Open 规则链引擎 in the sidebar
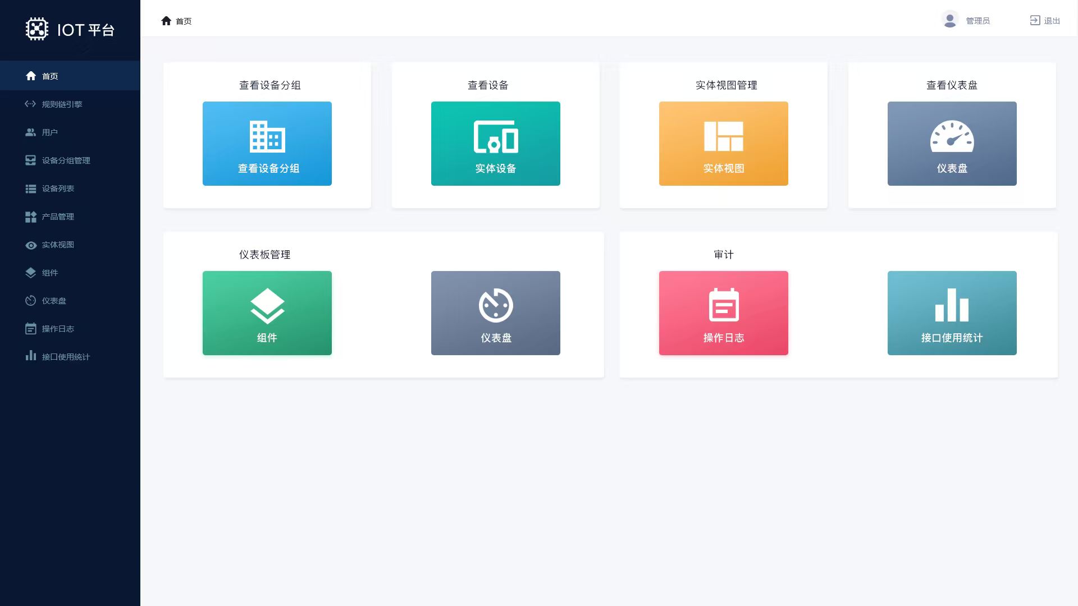 click(62, 104)
